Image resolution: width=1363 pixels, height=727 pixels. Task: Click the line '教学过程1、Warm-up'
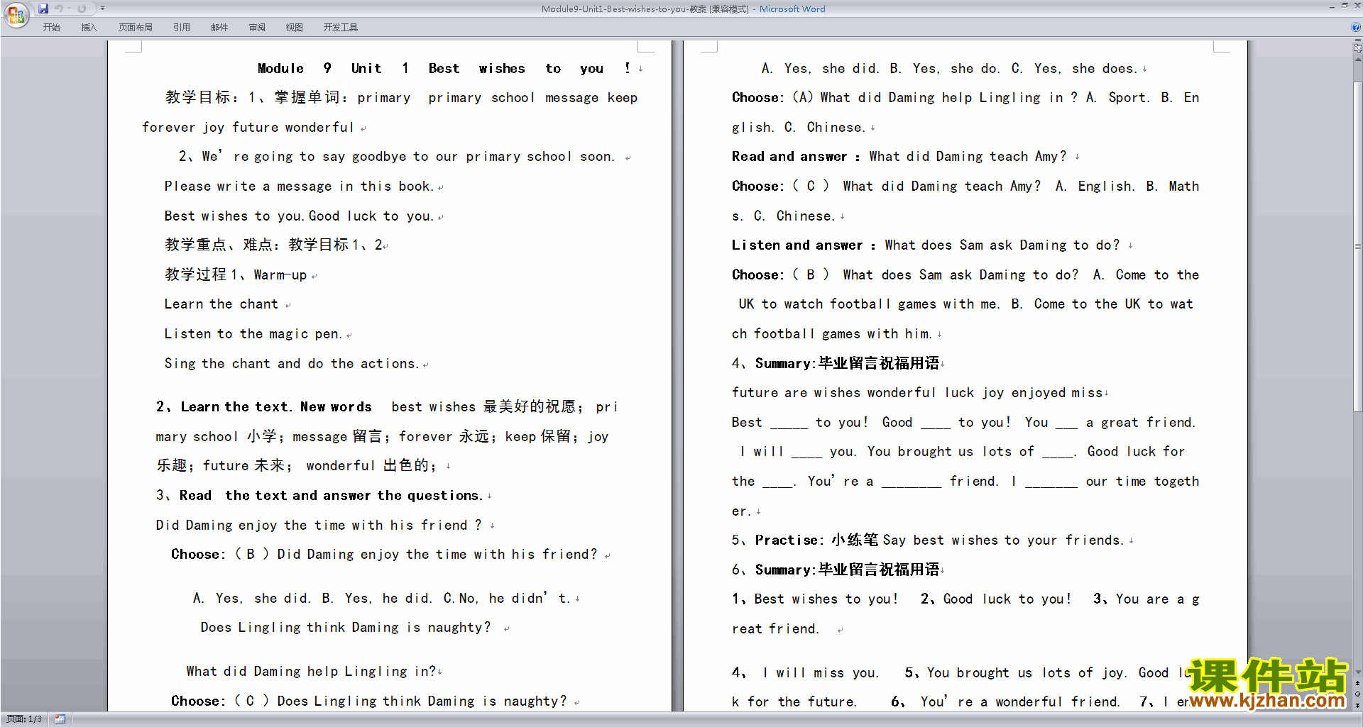pyautogui.click(x=236, y=275)
